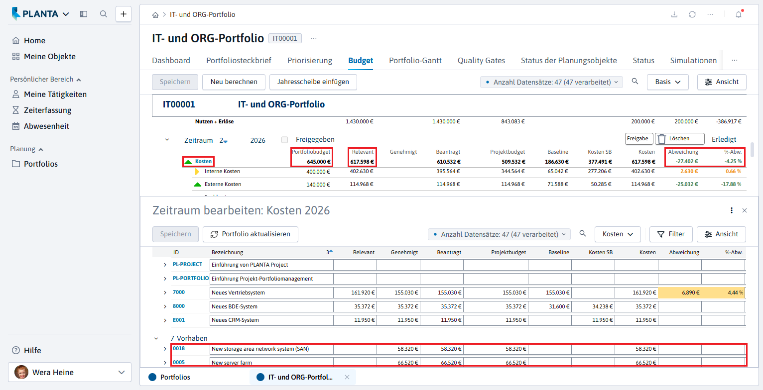763x390 pixels.
Task: Click Portfolio aktualisieren
Action: [250, 234]
